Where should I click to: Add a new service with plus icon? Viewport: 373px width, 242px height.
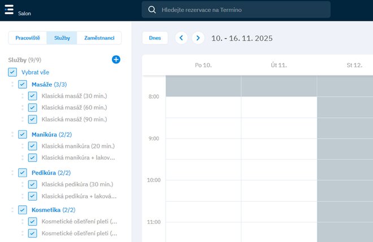click(116, 59)
